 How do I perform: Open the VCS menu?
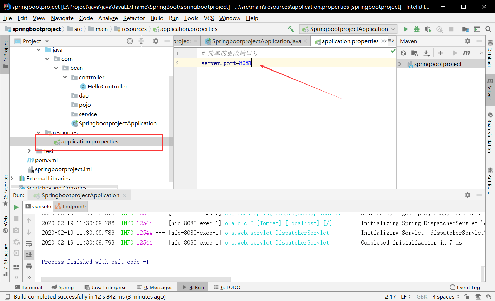click(x=209, y=18)
